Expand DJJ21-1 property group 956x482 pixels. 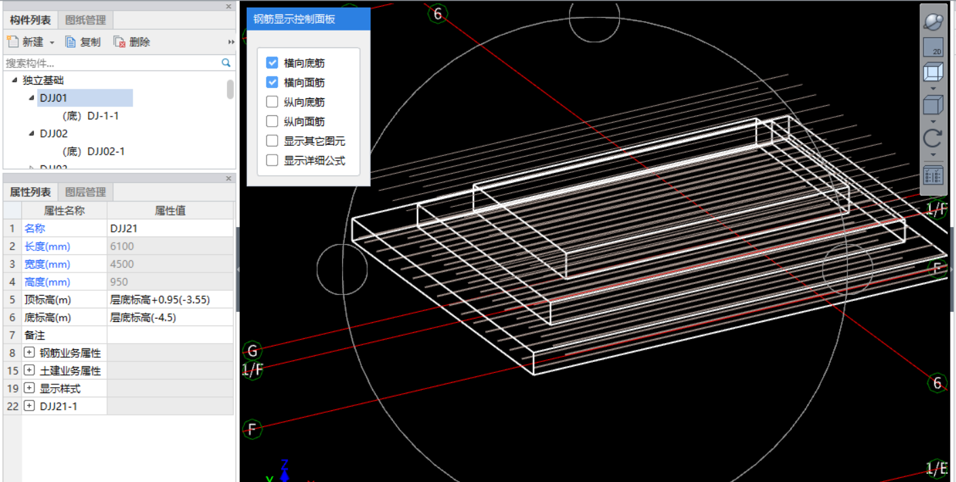[x=29, y=406]
